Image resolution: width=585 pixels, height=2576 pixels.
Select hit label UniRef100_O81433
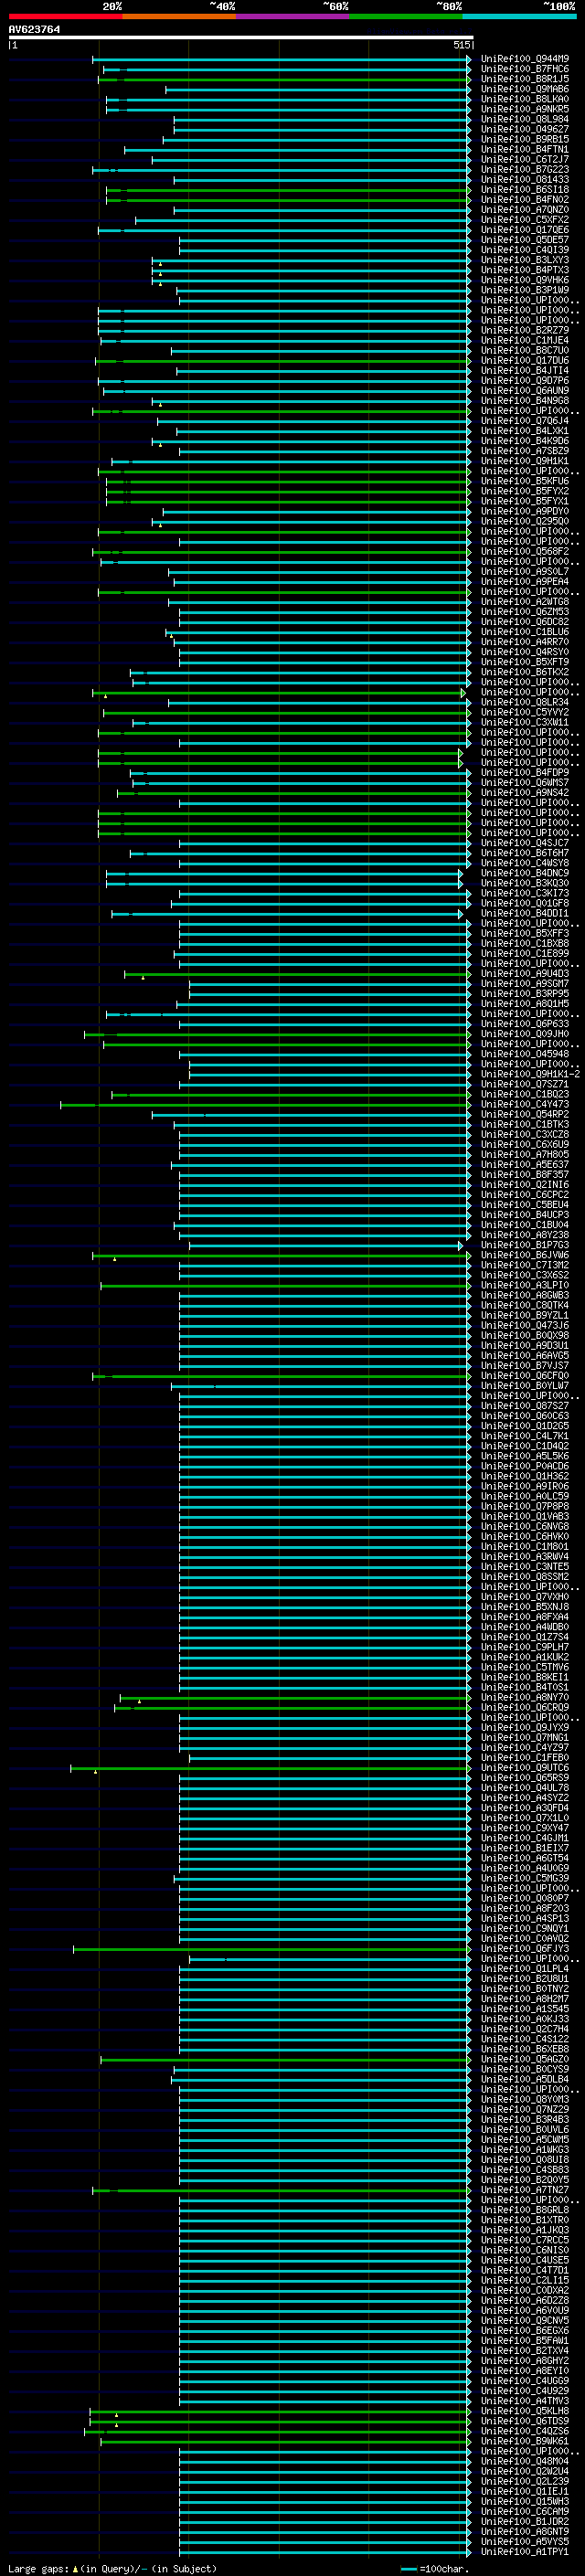[525, 179]
